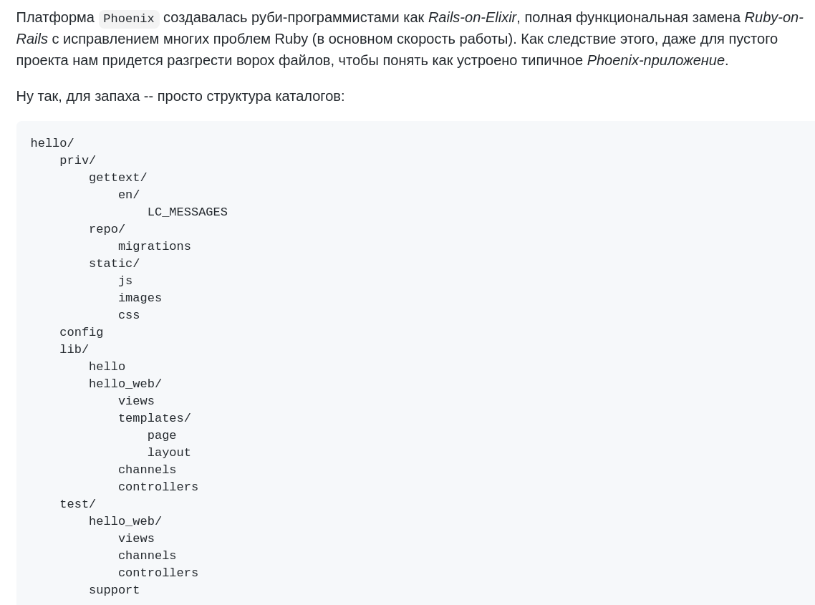Click the "gettext/" directory line
This screenshot has width=815, height=605.
(117, 178)
